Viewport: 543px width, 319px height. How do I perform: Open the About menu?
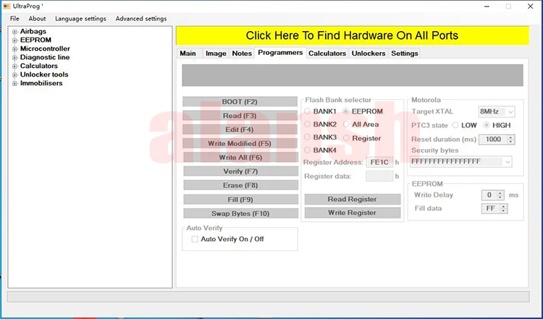[37, 19]
